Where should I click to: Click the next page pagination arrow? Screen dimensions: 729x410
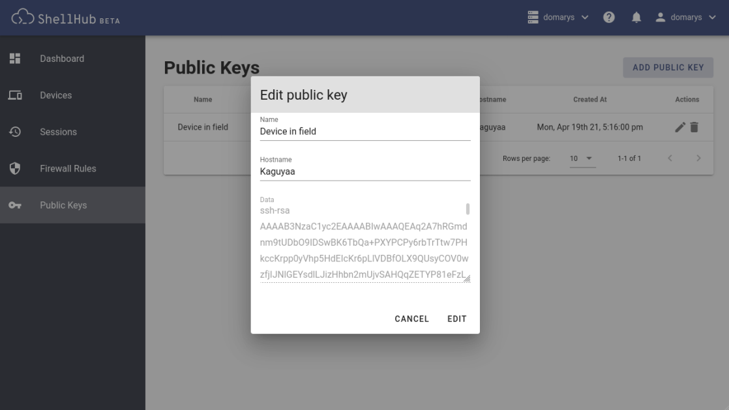[x=699, y=158]
